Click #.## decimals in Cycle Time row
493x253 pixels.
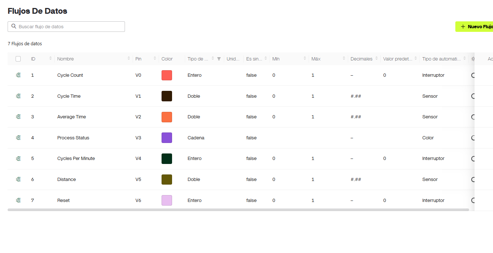(x=356, y=96)
